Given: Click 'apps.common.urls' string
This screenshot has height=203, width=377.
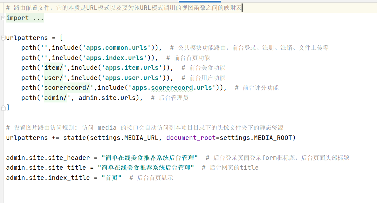Looking at the screenshot, I should tap(116, 48).
